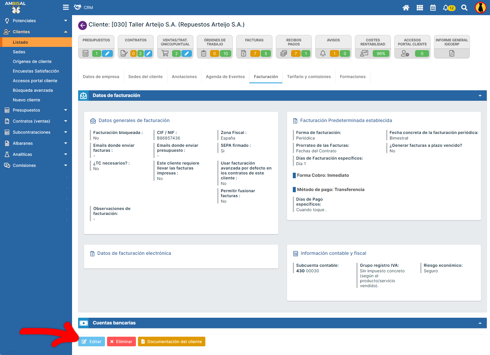Viewport: 490px width, 355px height.
Task: Click the blue edit pencil under Presupuestos
Action: click(107, 53)
